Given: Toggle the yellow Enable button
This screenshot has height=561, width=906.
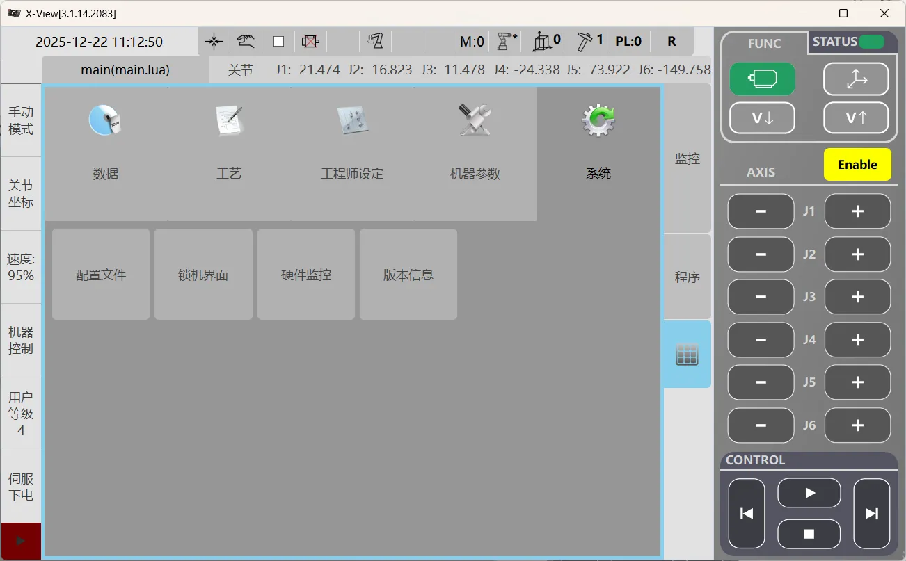Looking at the screenshot, I should [857, 165].
